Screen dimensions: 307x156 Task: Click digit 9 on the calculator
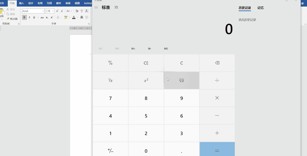pyautogui.click(x=182, y=98)
